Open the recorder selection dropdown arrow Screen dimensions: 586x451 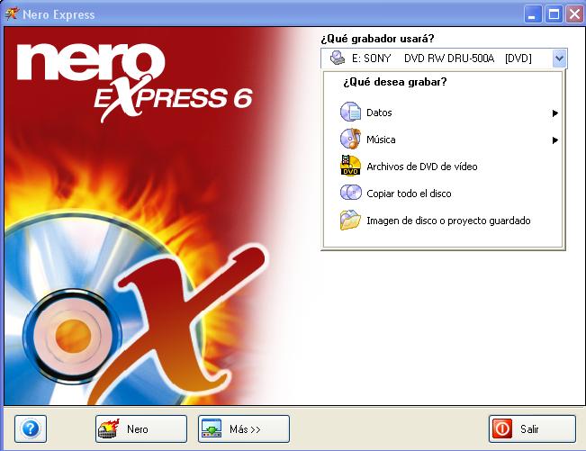click(x=559, y=58)
